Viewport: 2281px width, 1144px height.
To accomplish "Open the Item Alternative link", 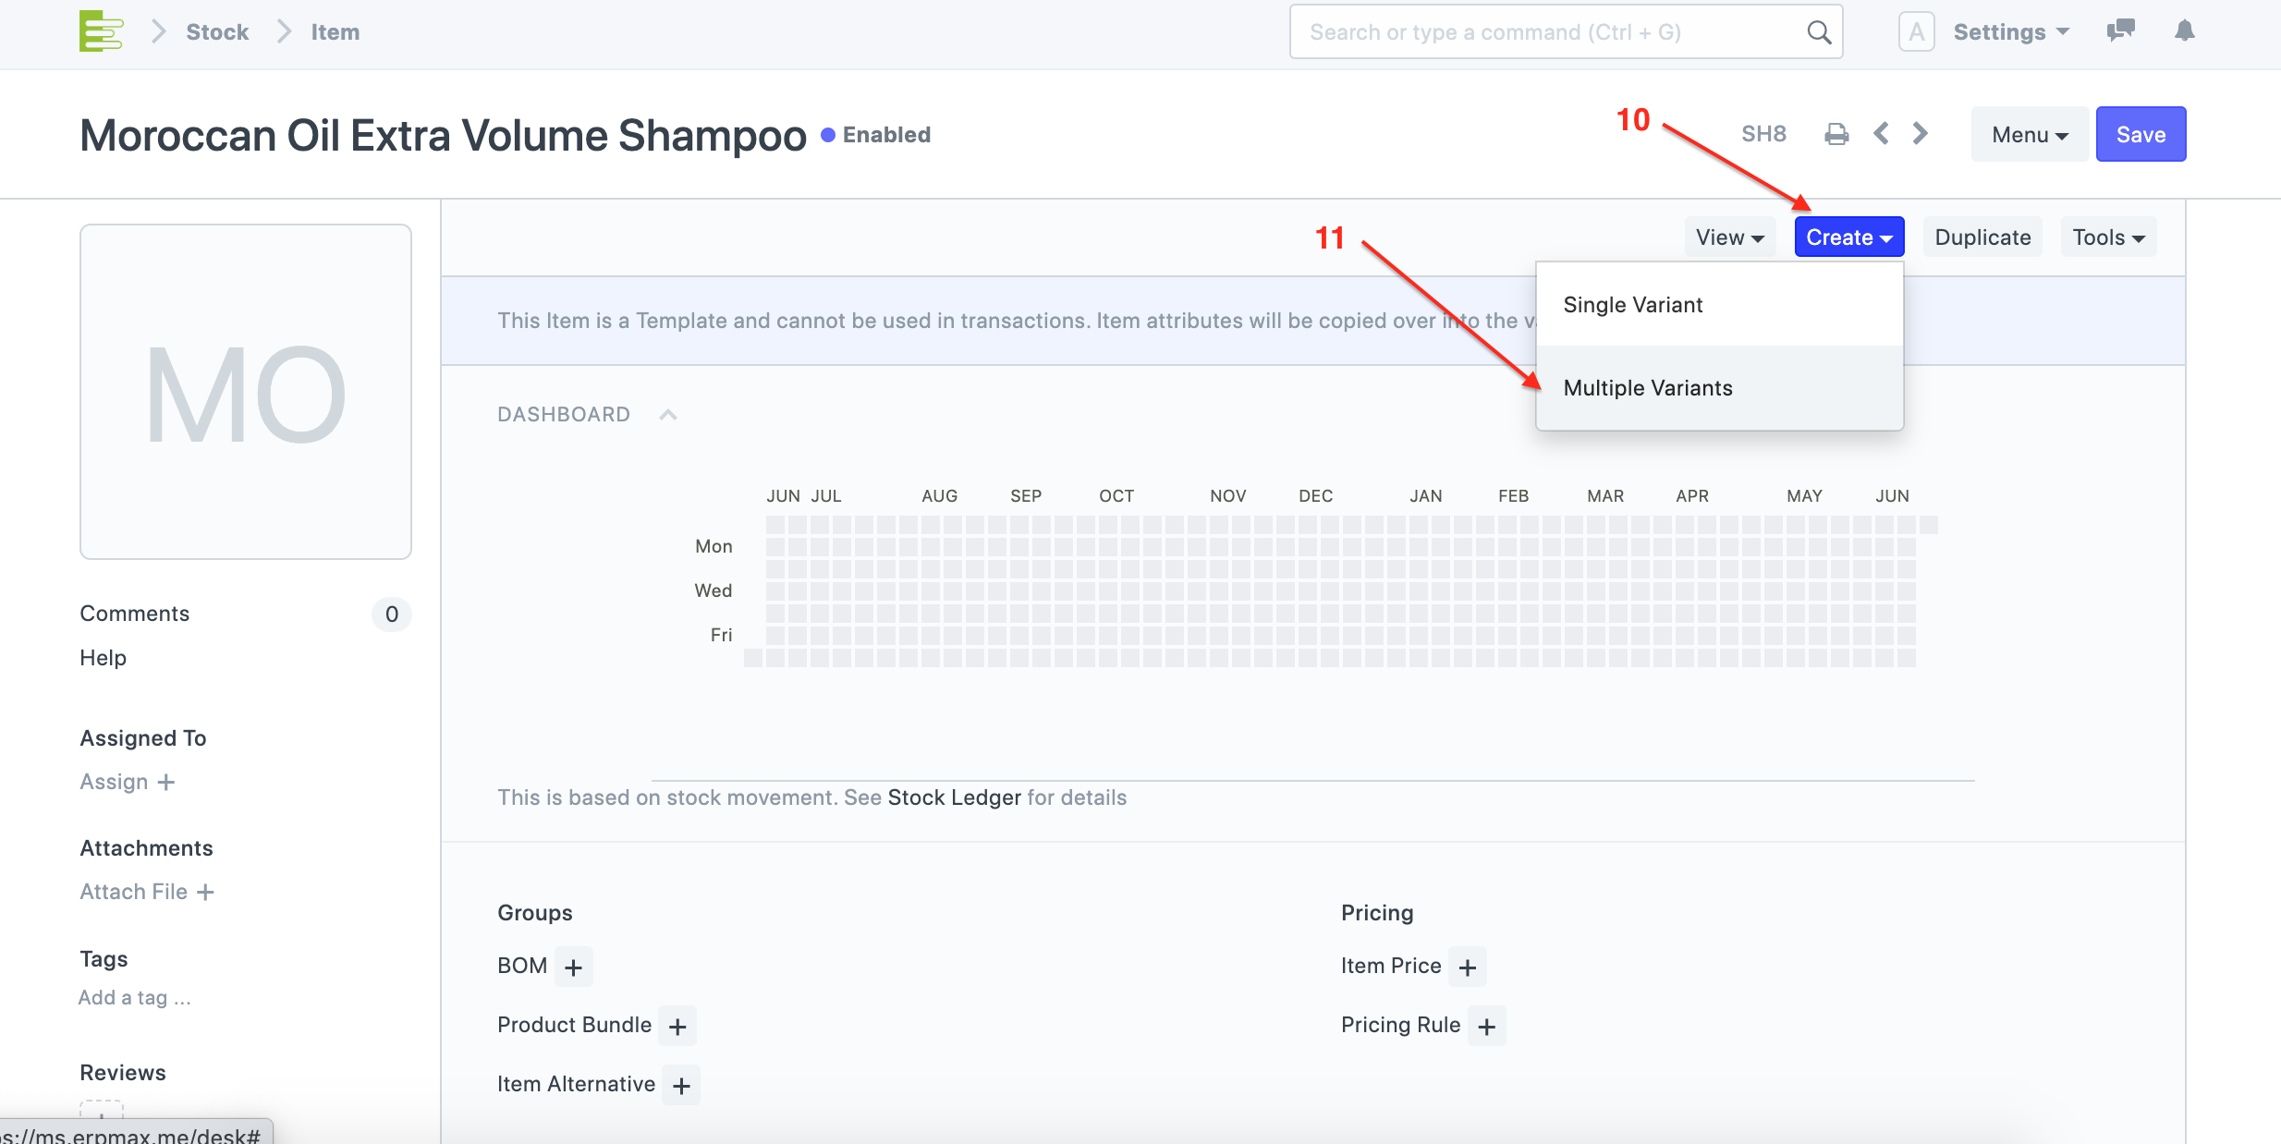I will 576,1084.
